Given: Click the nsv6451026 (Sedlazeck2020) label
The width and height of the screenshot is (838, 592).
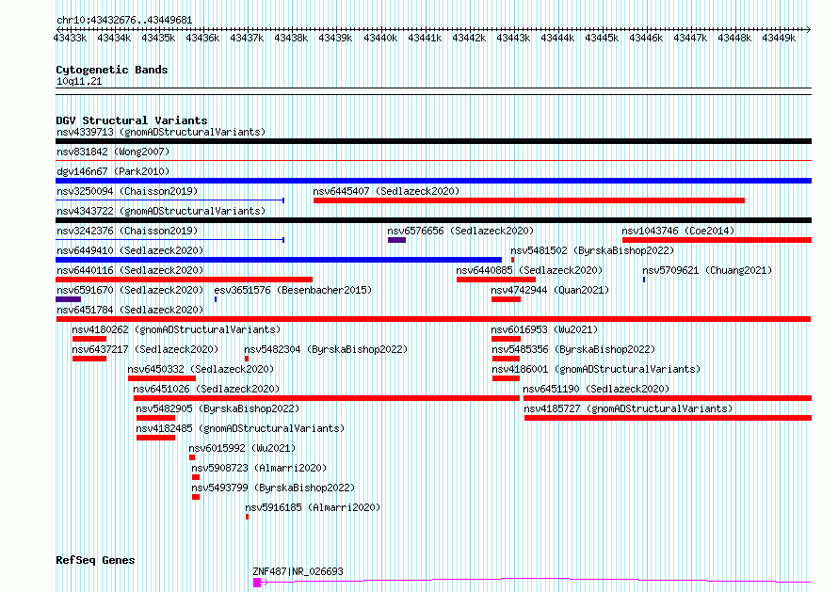Looking at the screenshot, I should pyautogui.click(x=206, y=389).
